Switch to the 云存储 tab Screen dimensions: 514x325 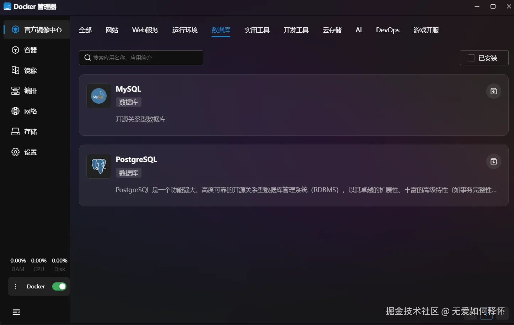click(332, 30)
